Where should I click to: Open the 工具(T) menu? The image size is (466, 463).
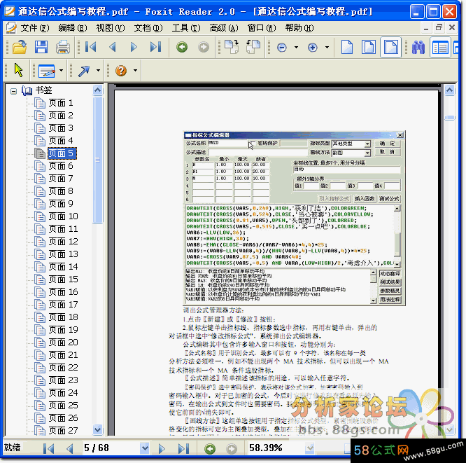[186, 28]
